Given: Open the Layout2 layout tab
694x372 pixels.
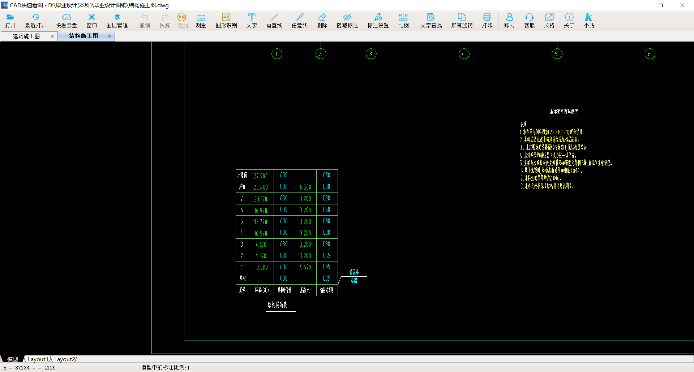Looking at the screenshot, I should (64, 359).
